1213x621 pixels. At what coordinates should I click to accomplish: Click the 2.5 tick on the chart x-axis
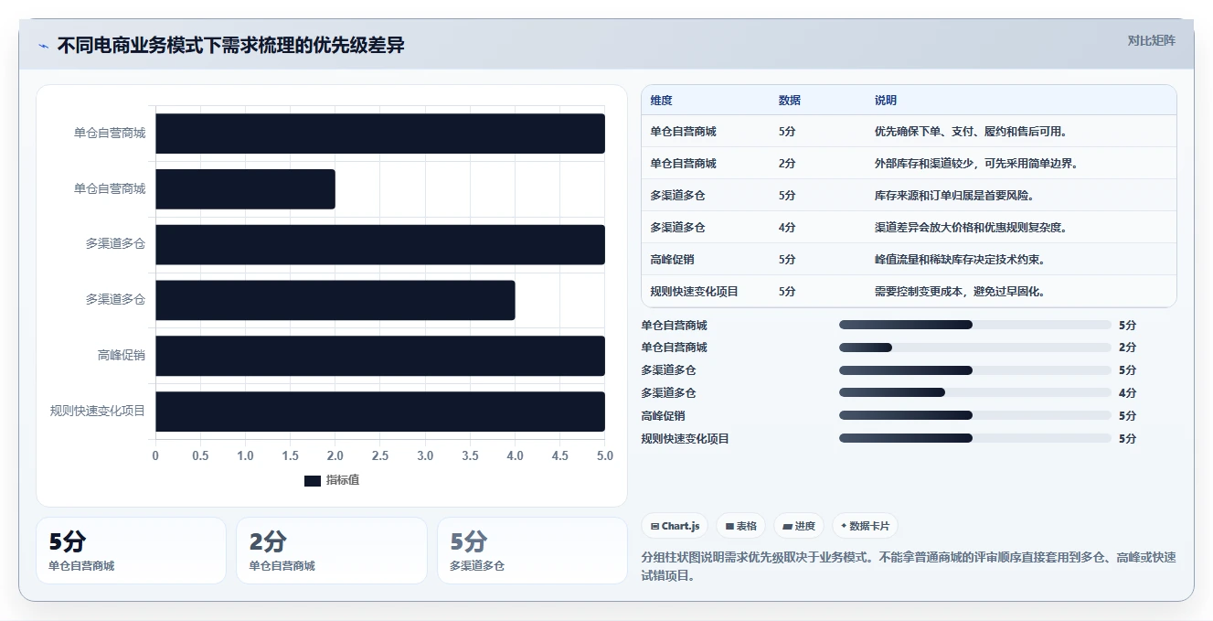point(380,455)
